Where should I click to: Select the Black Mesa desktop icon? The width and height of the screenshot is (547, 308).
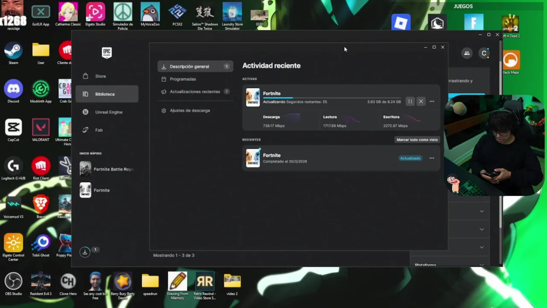(511, 63)
